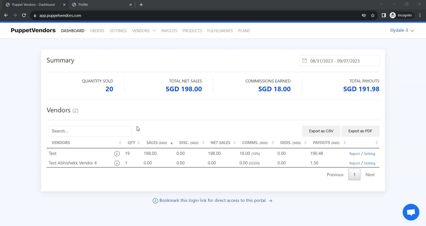426x226 pixels.
Task: Export vendors as CSV
Action: click(x=321, y=131)
